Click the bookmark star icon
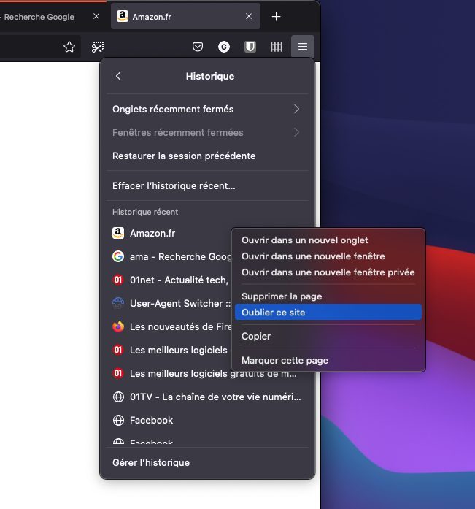 [x=69, y=47]
